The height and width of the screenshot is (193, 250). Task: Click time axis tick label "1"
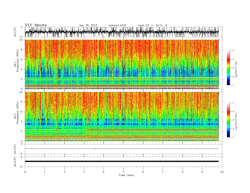click(x=45, y=172)
